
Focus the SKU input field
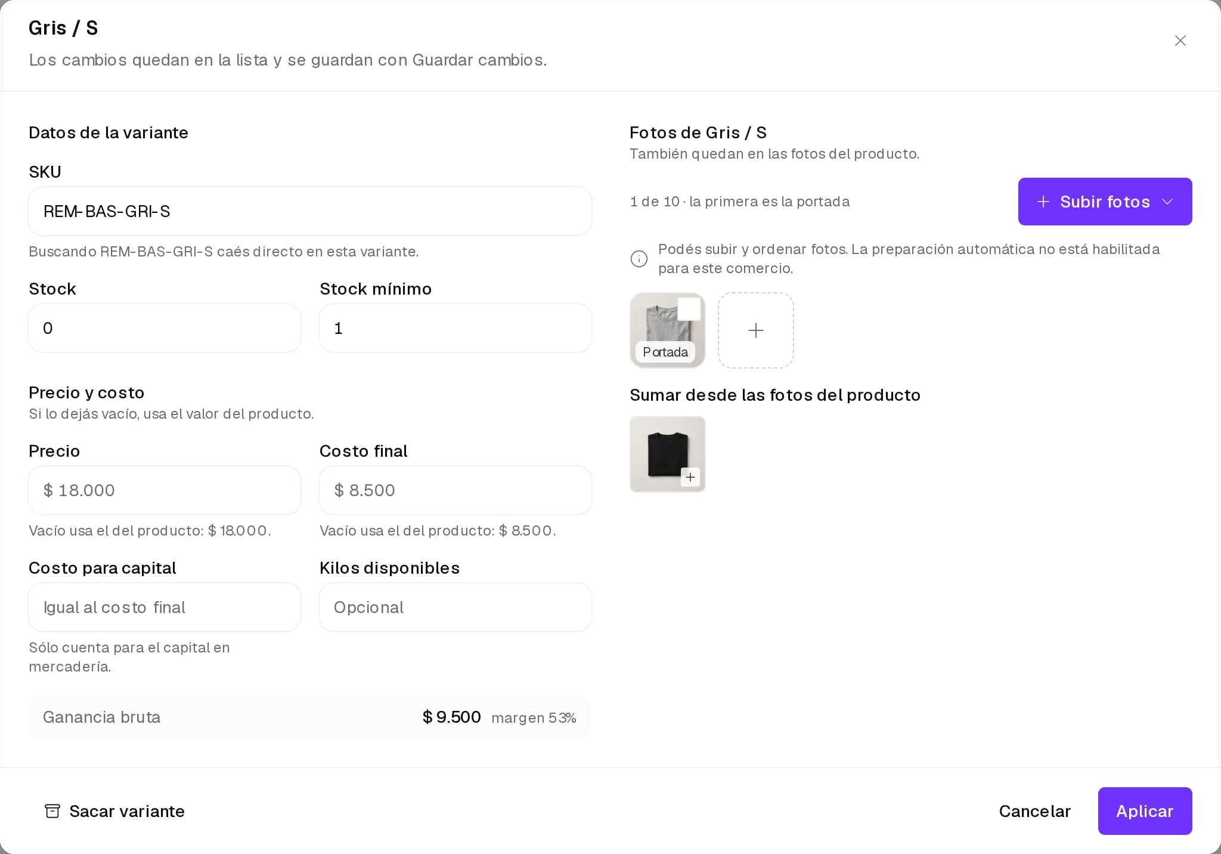310,211
